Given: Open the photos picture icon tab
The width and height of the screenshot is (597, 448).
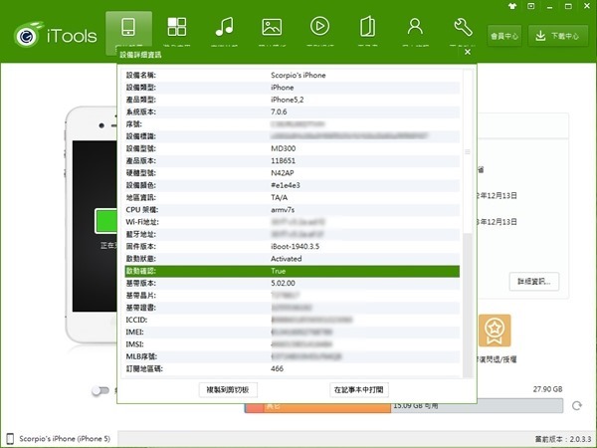Looking at the screenshot, I should 272,28.
